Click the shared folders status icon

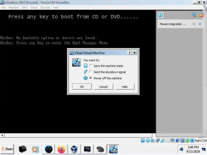point(167,141)
